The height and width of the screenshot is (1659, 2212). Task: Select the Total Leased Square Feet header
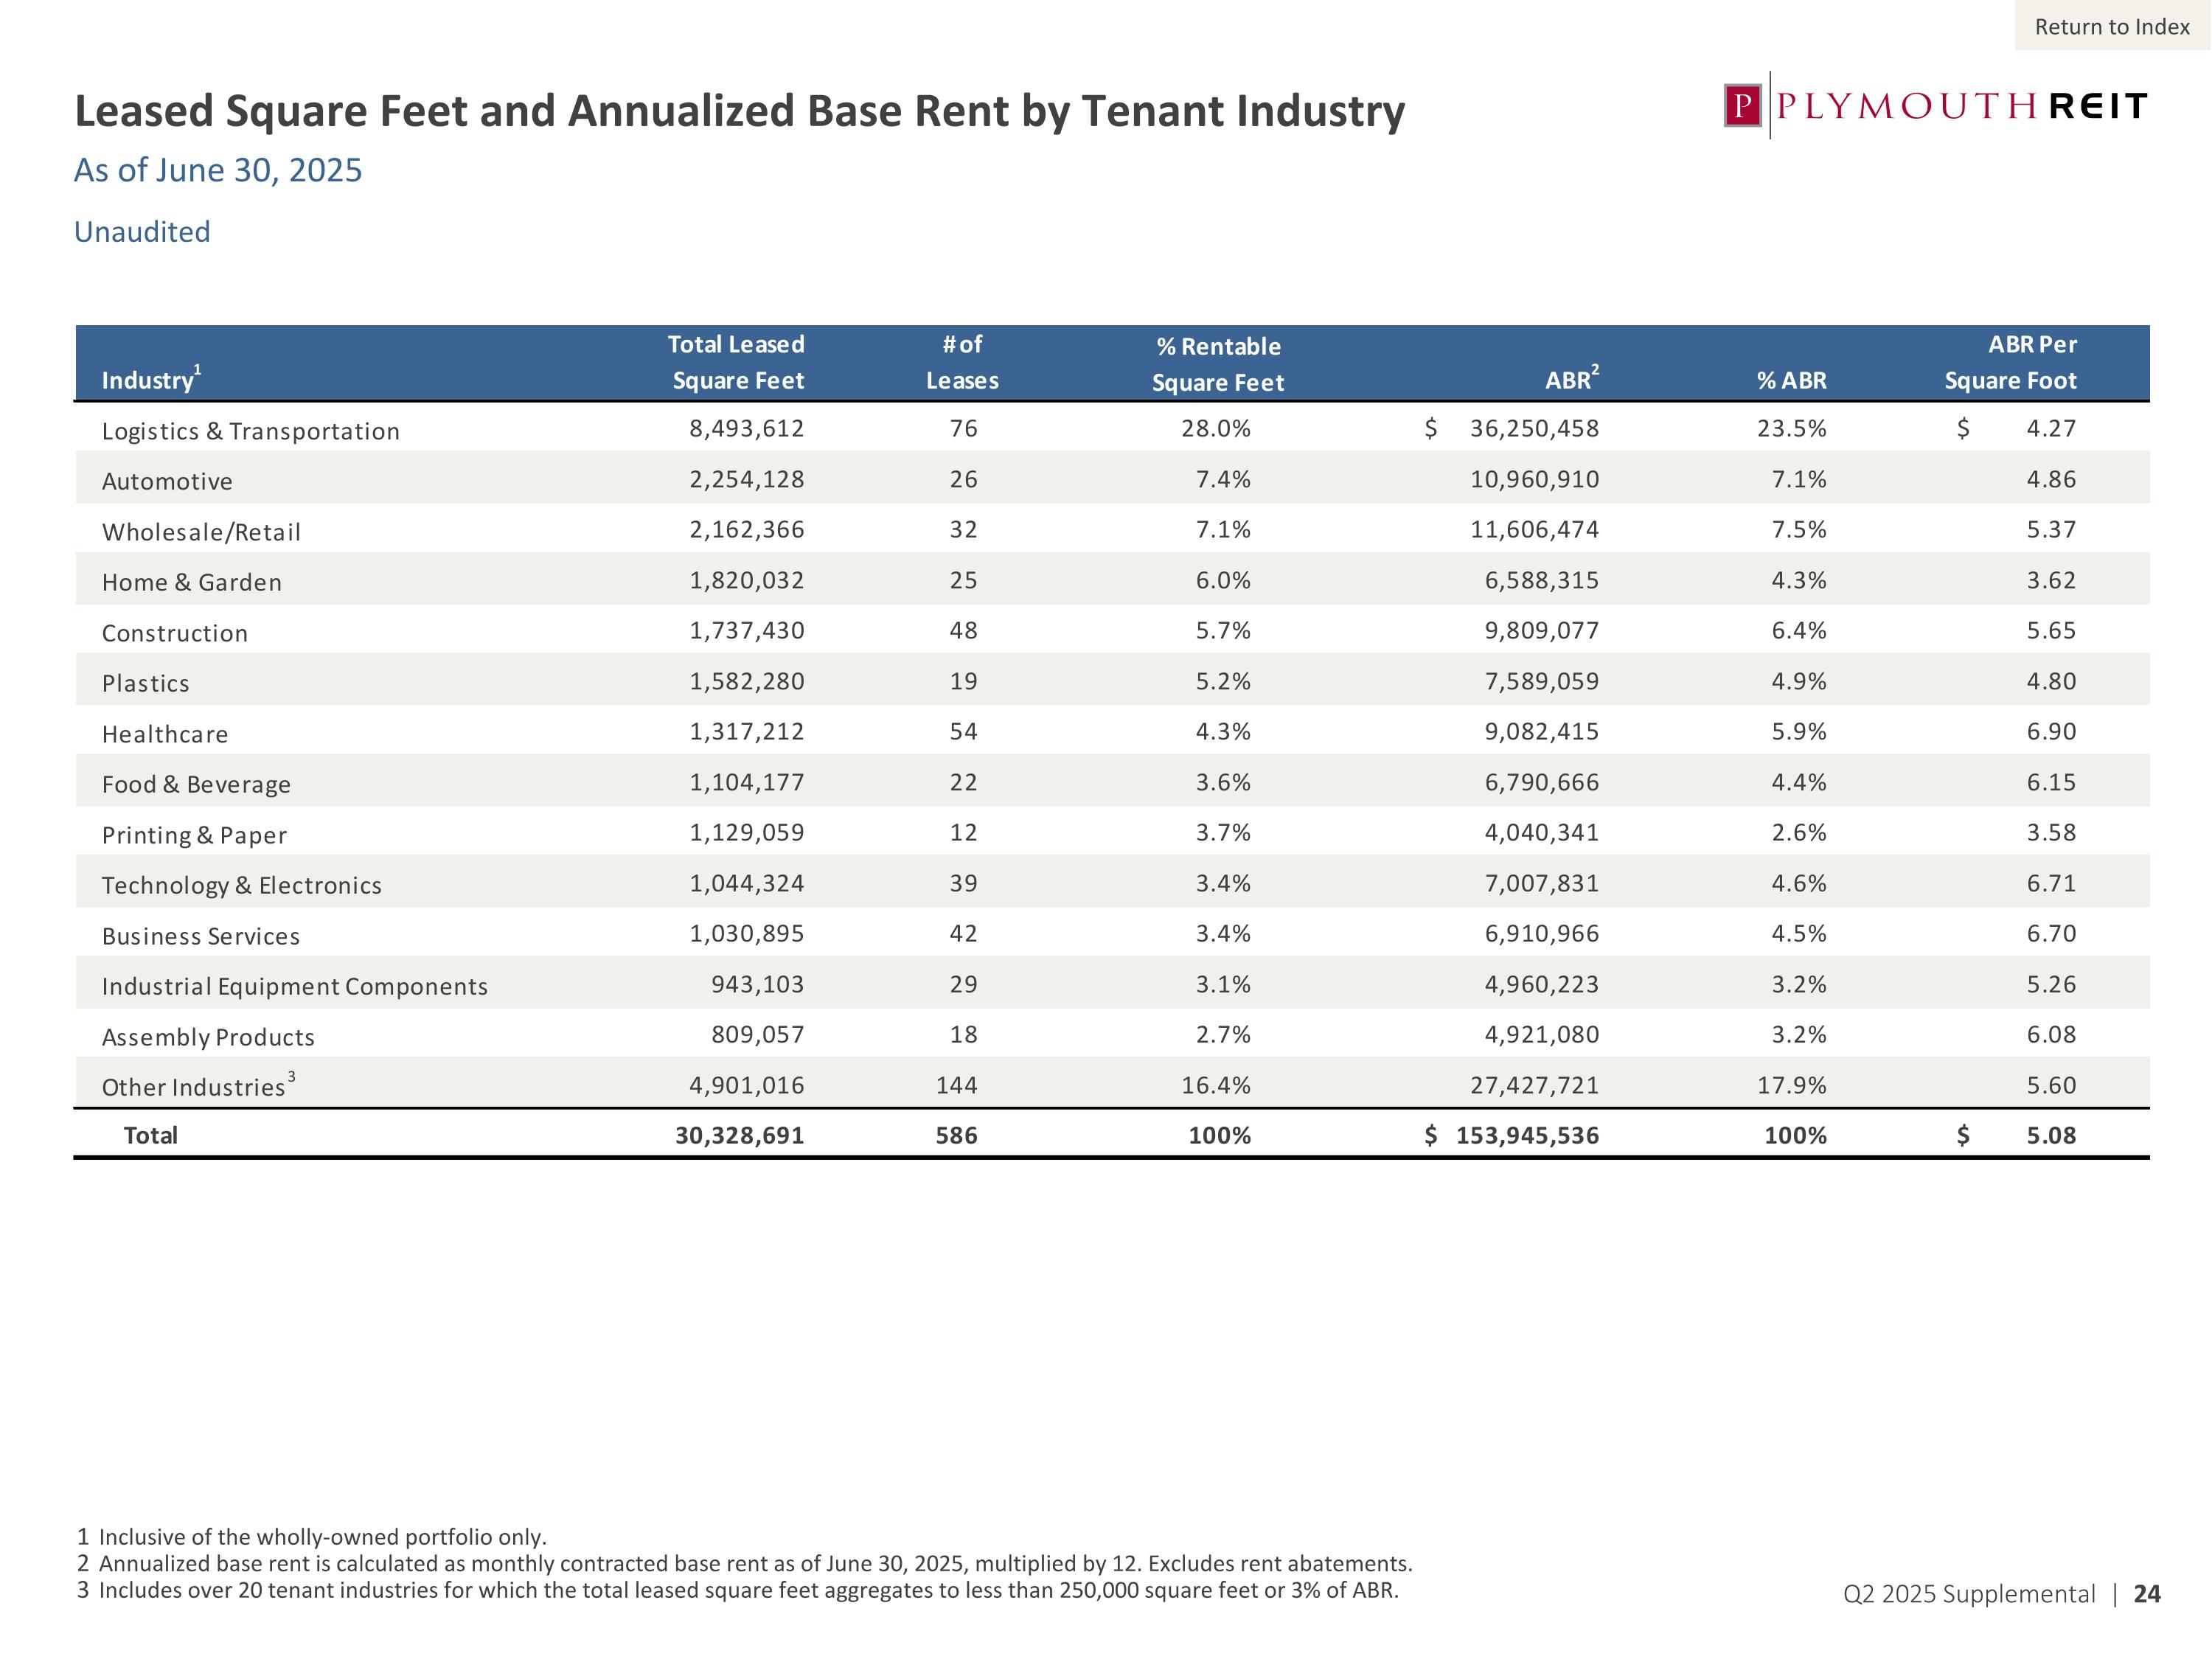pos(736,362)
